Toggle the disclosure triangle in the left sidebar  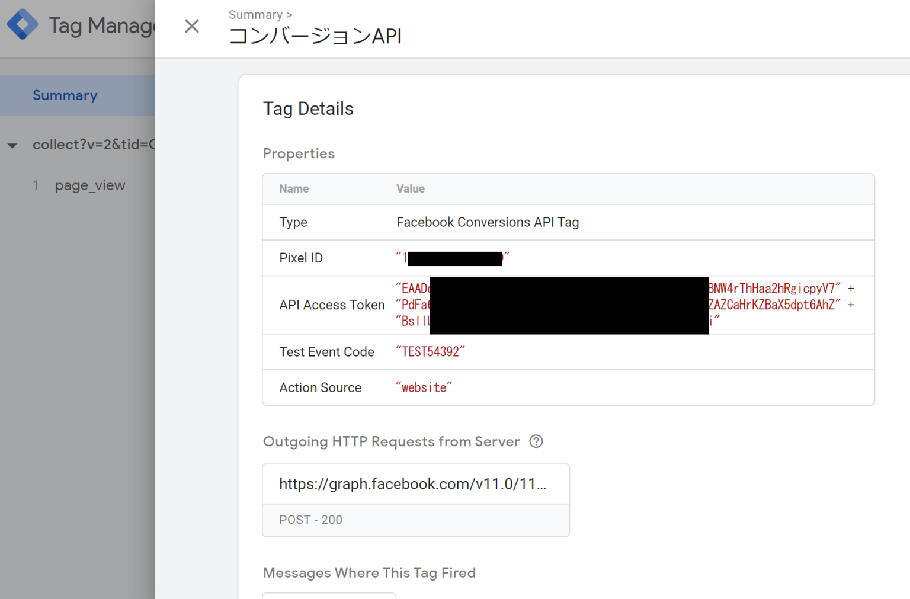pyautogui.click(x=12, y=145)
